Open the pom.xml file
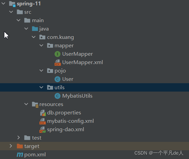189x159 pixels. pyautogui.click(x=35, y=155)
